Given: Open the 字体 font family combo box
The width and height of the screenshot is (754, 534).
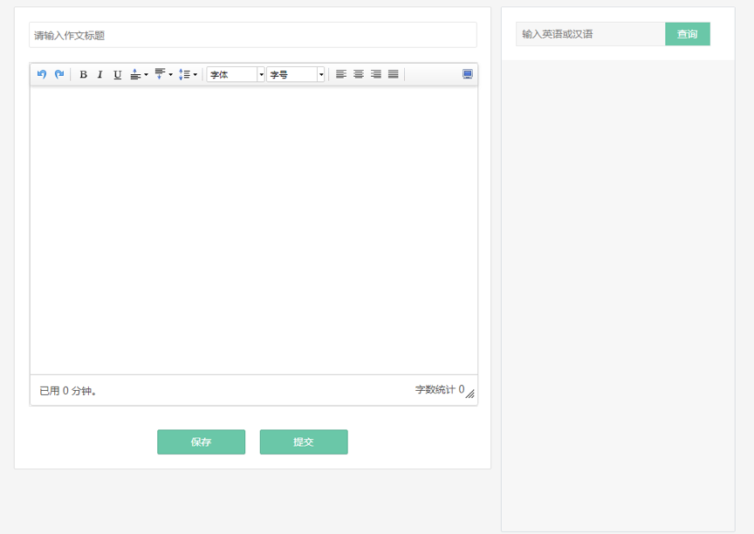Looking at the screenshot, I should click(x=236, y=74).
